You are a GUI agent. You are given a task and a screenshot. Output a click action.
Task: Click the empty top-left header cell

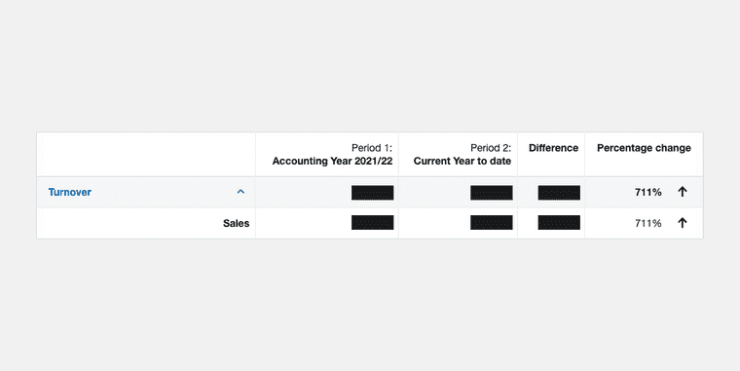click(x=146, y=155)
